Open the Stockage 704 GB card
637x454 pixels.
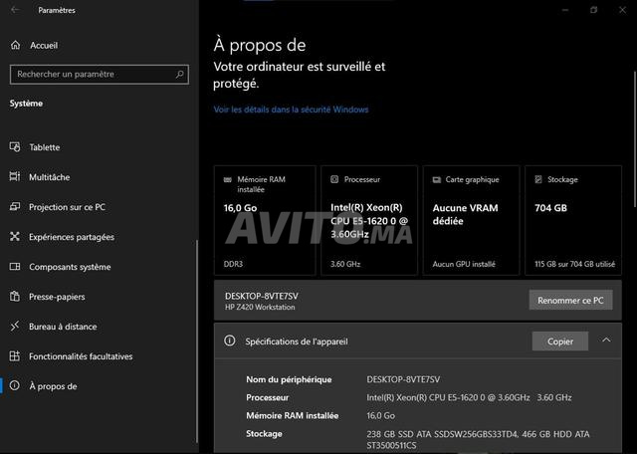575,220
